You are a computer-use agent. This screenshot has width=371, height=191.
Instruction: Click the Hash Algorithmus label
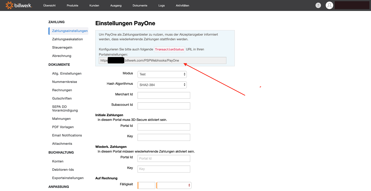[120, 84]
